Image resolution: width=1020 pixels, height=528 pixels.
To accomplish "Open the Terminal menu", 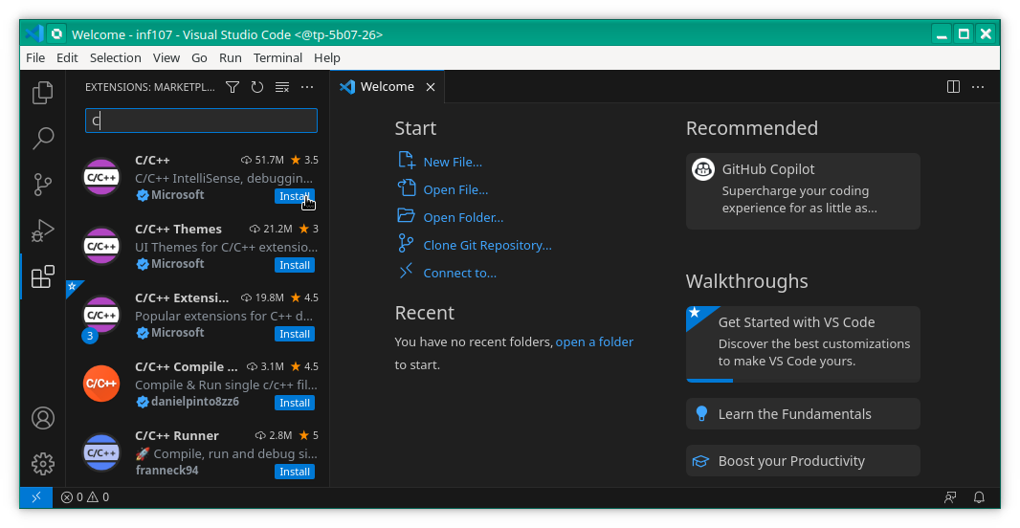I will [277, 58].
